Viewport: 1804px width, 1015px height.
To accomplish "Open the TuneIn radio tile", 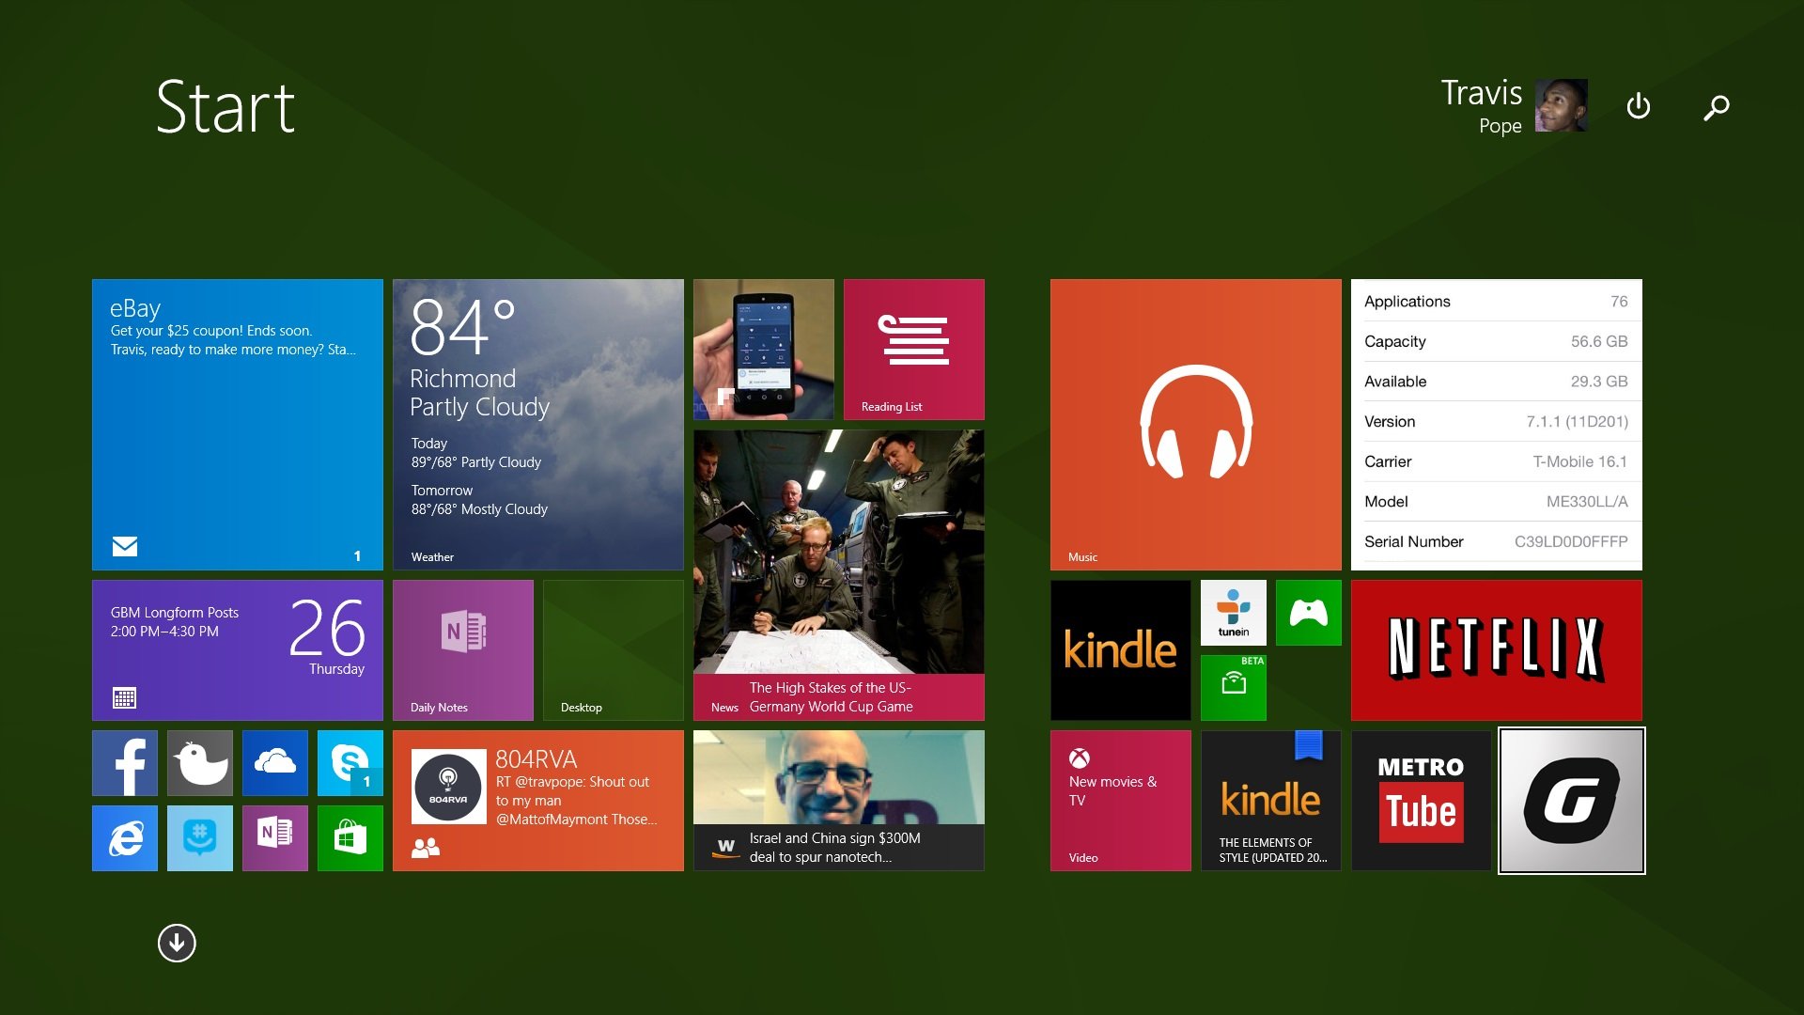I will pos(1234,613).
